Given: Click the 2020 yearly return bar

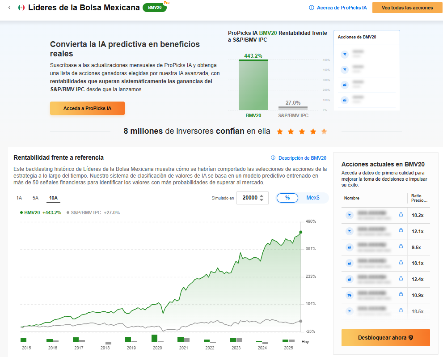Looking at the screenshot, I should 155,338.
